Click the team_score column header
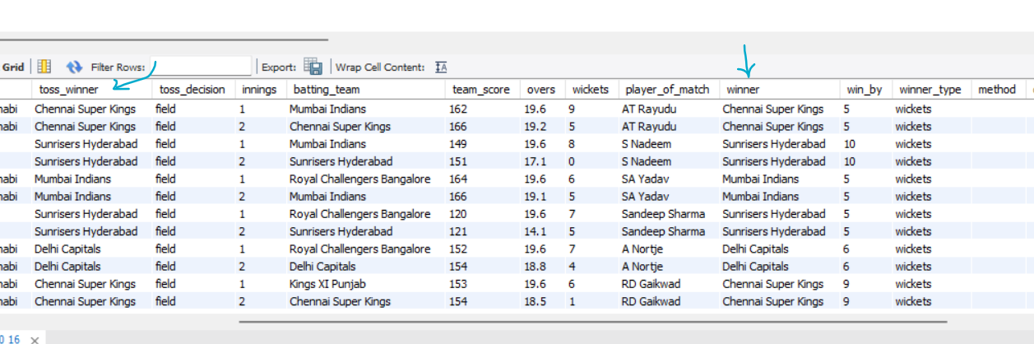This screenshot has width=1034, height=344. click(482, 89)
